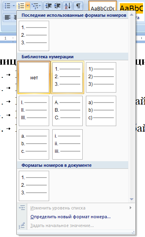Click the multilevel list icon
This screenshot has height=237, width=145.
tap(34, 6)
